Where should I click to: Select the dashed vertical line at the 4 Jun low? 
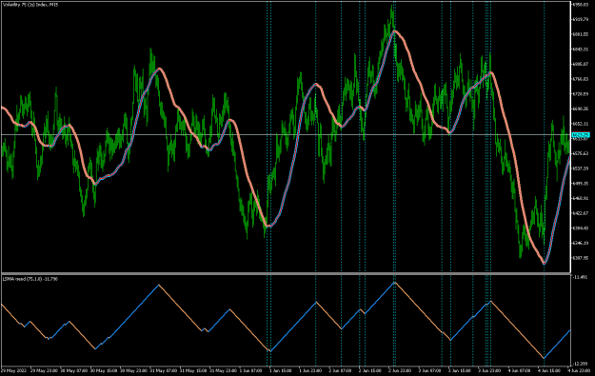(545, 184)
